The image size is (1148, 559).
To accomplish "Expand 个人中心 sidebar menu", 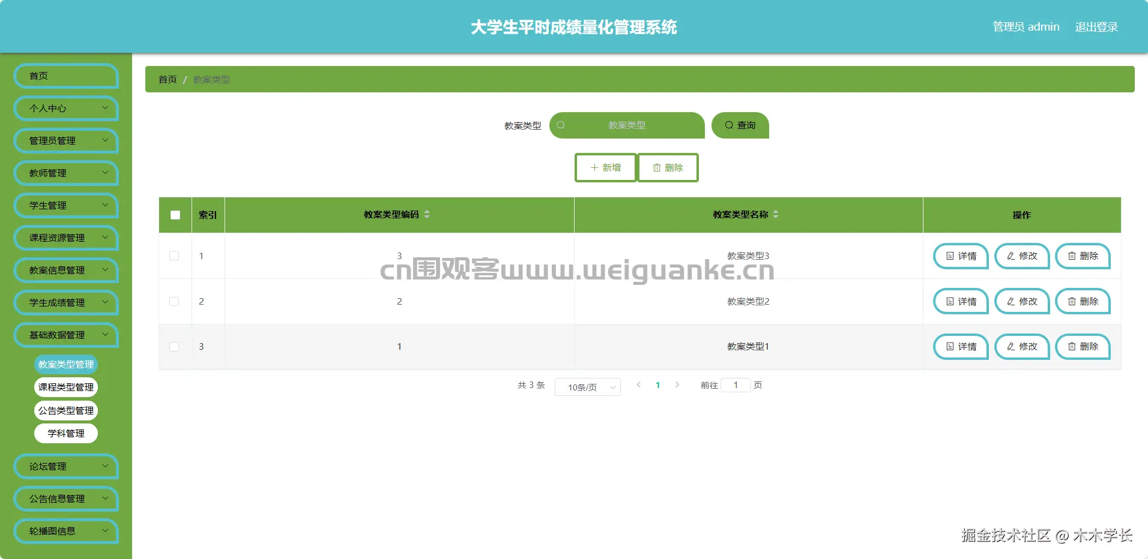I will (x=66, y=109).
